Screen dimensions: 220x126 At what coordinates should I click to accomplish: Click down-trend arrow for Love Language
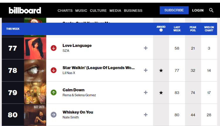coord(54,48)
